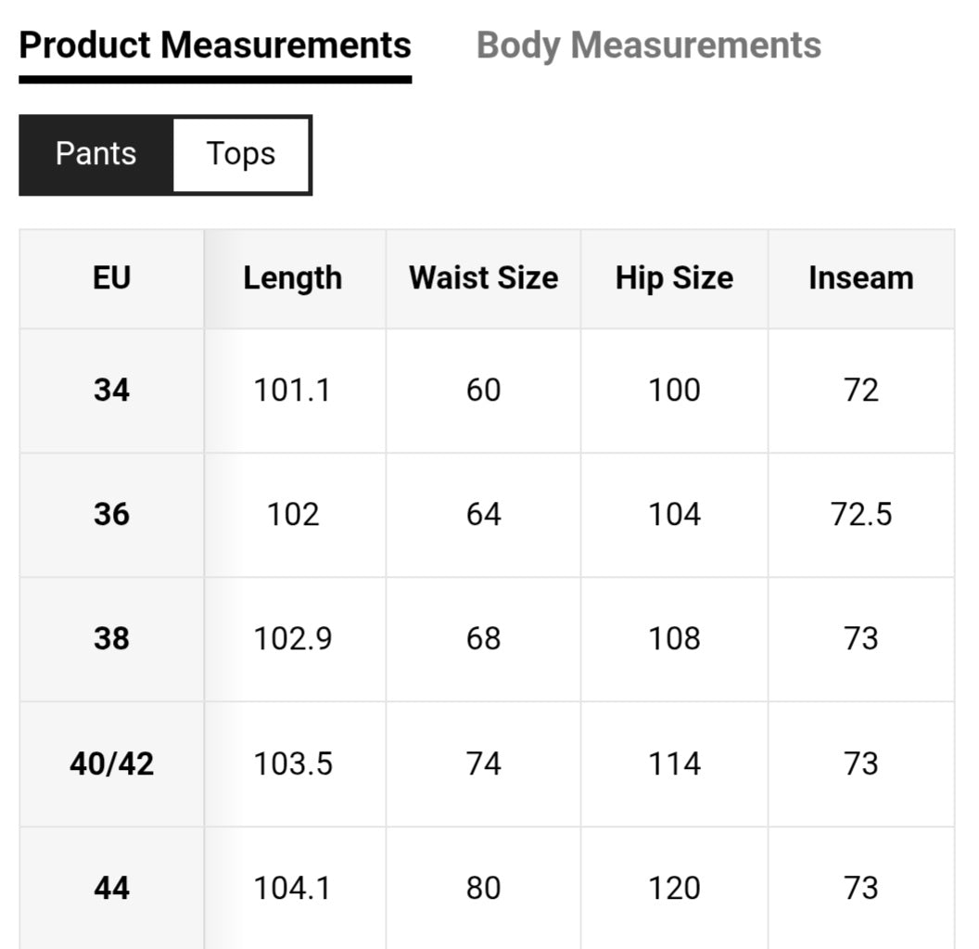Select the Product Measurements tab
This screenshot has height=949, width=979.
tap(215, 45)
